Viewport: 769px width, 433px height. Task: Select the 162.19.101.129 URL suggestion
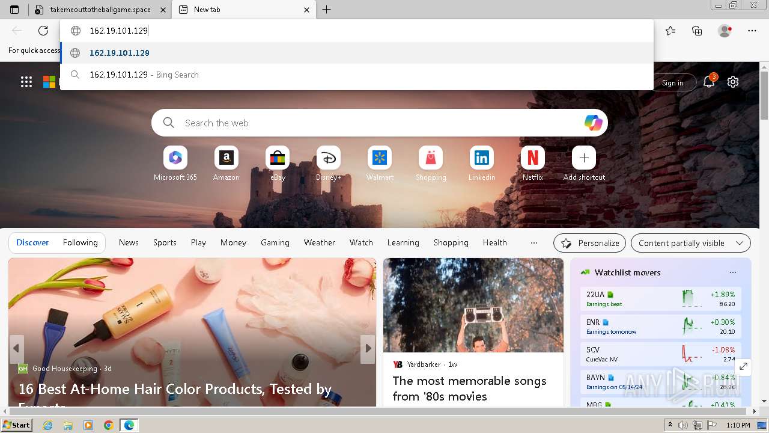tap(357, 53)
